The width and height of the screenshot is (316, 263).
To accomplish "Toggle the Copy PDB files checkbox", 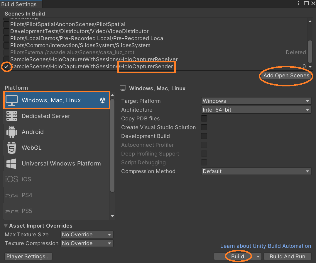I will click(x=204, y=119).
